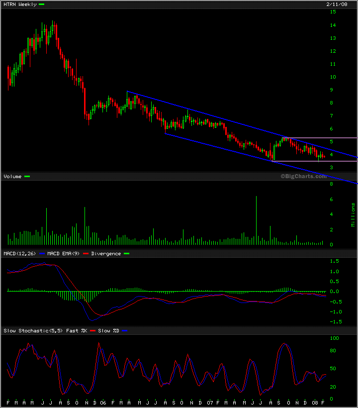Click the '0.0' MACD axis label

click(334, 292)
